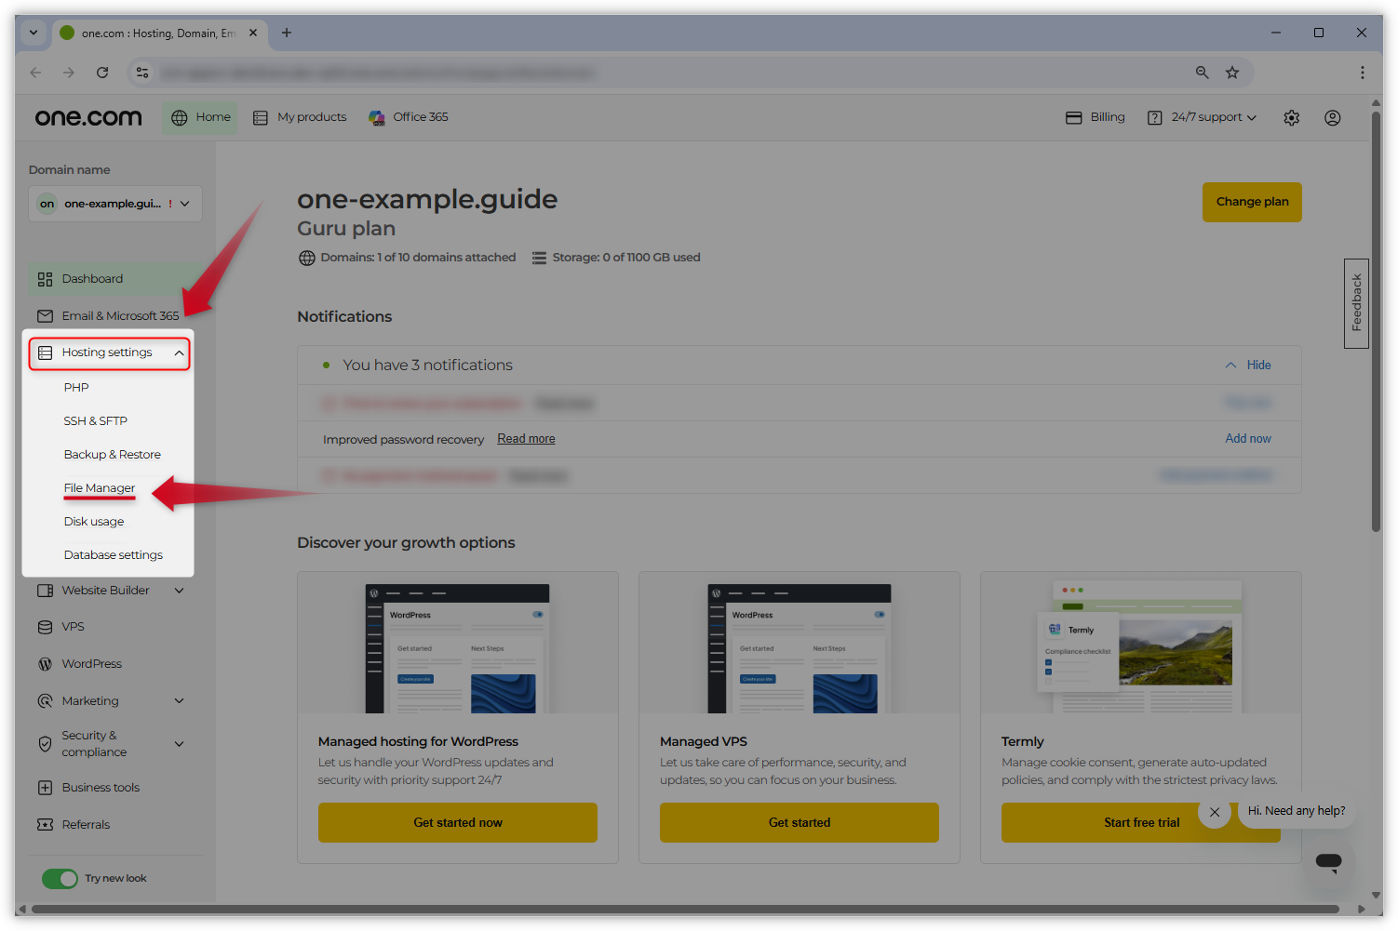Image resolution: width=1398 pixels, height=931 pixels.
Task: Click the Business tools icon
Action: (45, 787)
